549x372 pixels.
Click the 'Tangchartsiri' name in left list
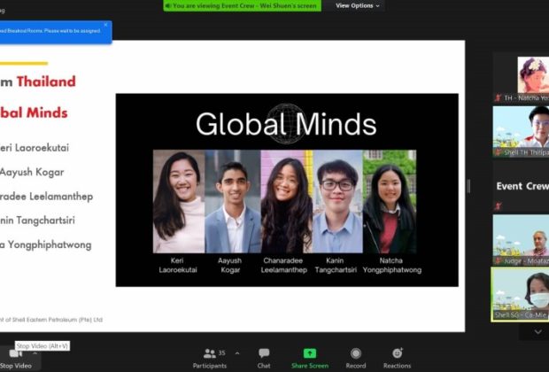(45, 221)
